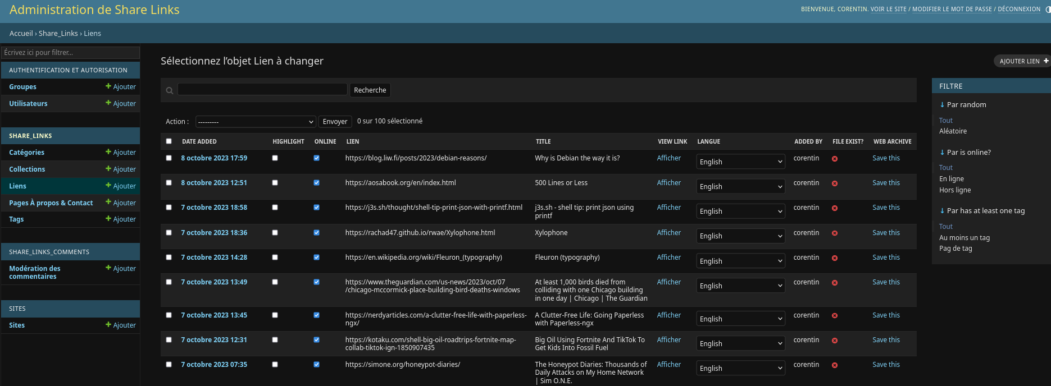The image size is (1051, 386).
Task: Sort by Date Added column header
Action: [199, 141]
